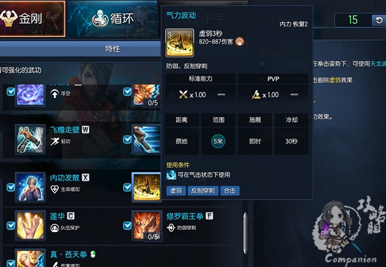Toggle the checkbox next to 莲华
Viewport: 386px width, 267px height.
coord(11,225)
